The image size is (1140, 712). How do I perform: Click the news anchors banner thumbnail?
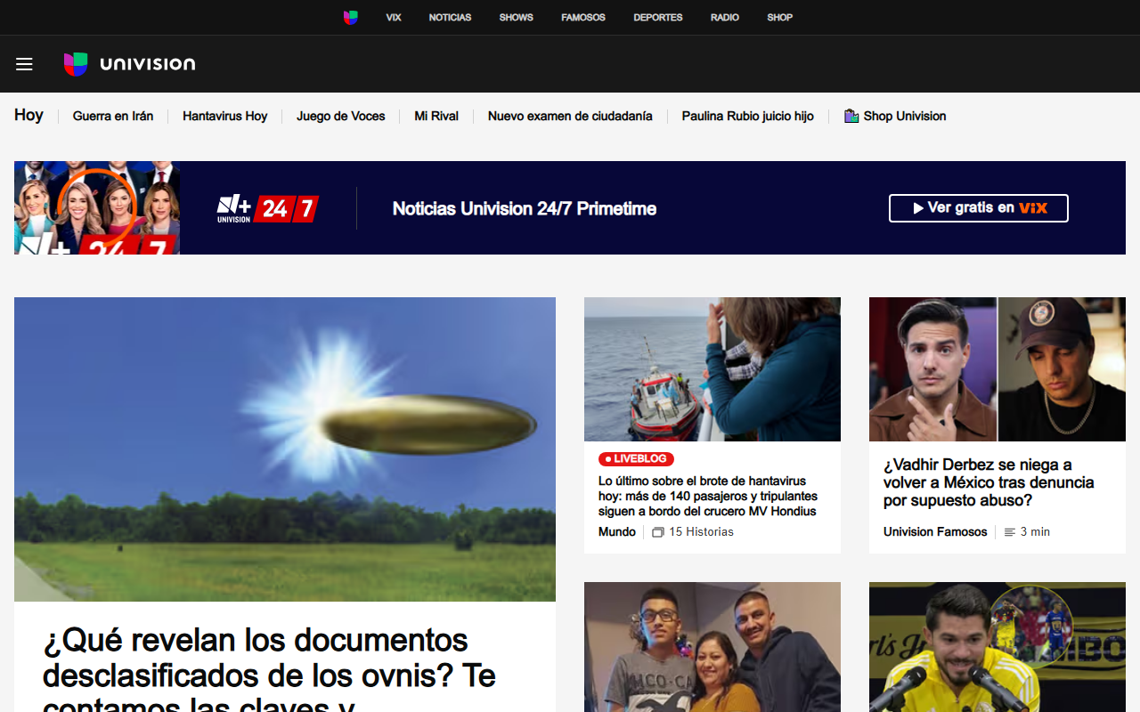click(97, 207)
